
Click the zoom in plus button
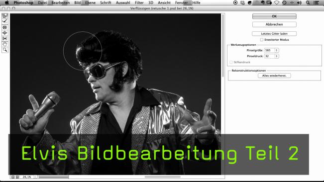tap(17, 177)
